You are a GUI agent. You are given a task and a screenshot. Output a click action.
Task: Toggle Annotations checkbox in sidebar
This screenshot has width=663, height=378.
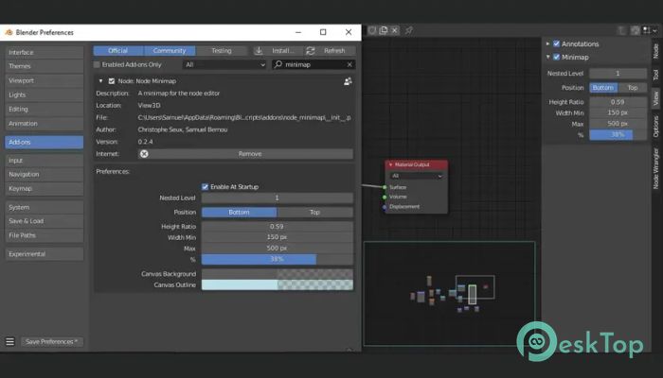pos(557,43)
